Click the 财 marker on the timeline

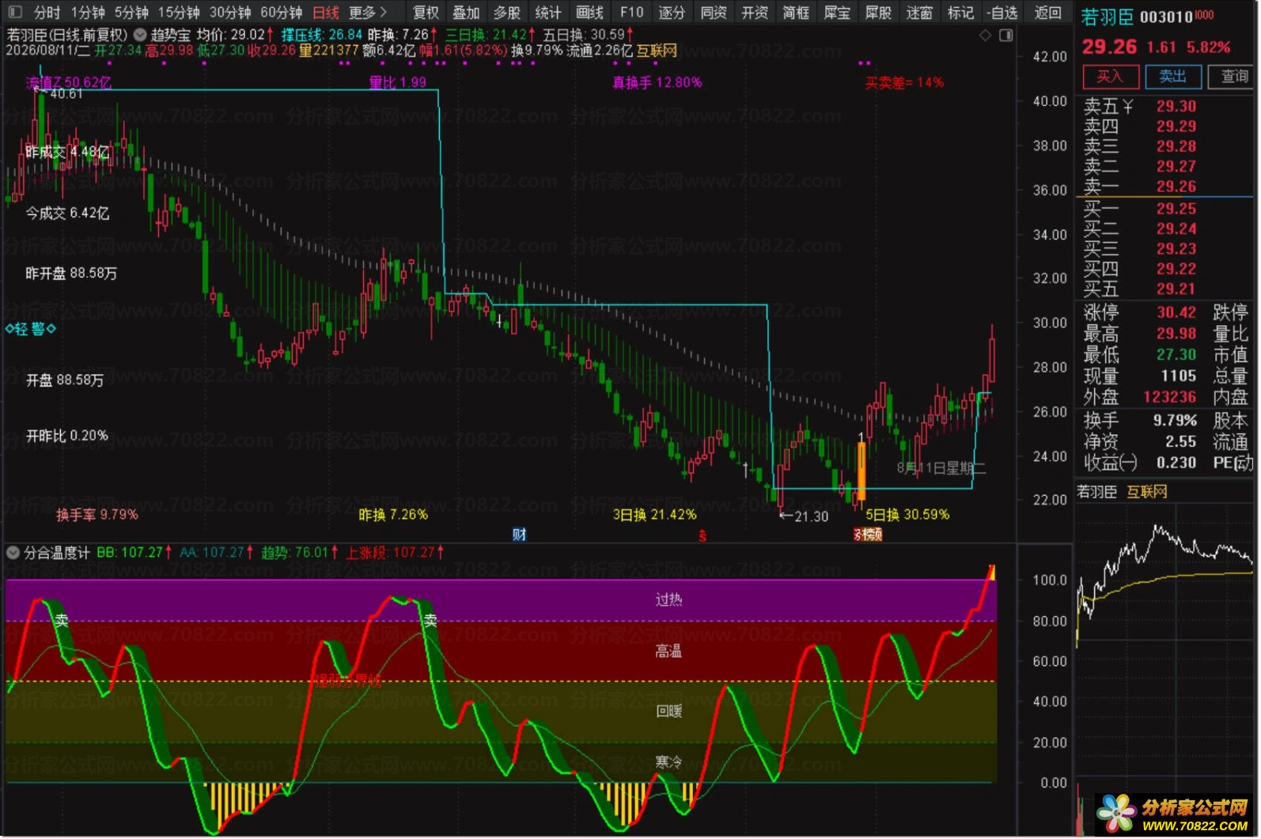(x=520, y=535)
